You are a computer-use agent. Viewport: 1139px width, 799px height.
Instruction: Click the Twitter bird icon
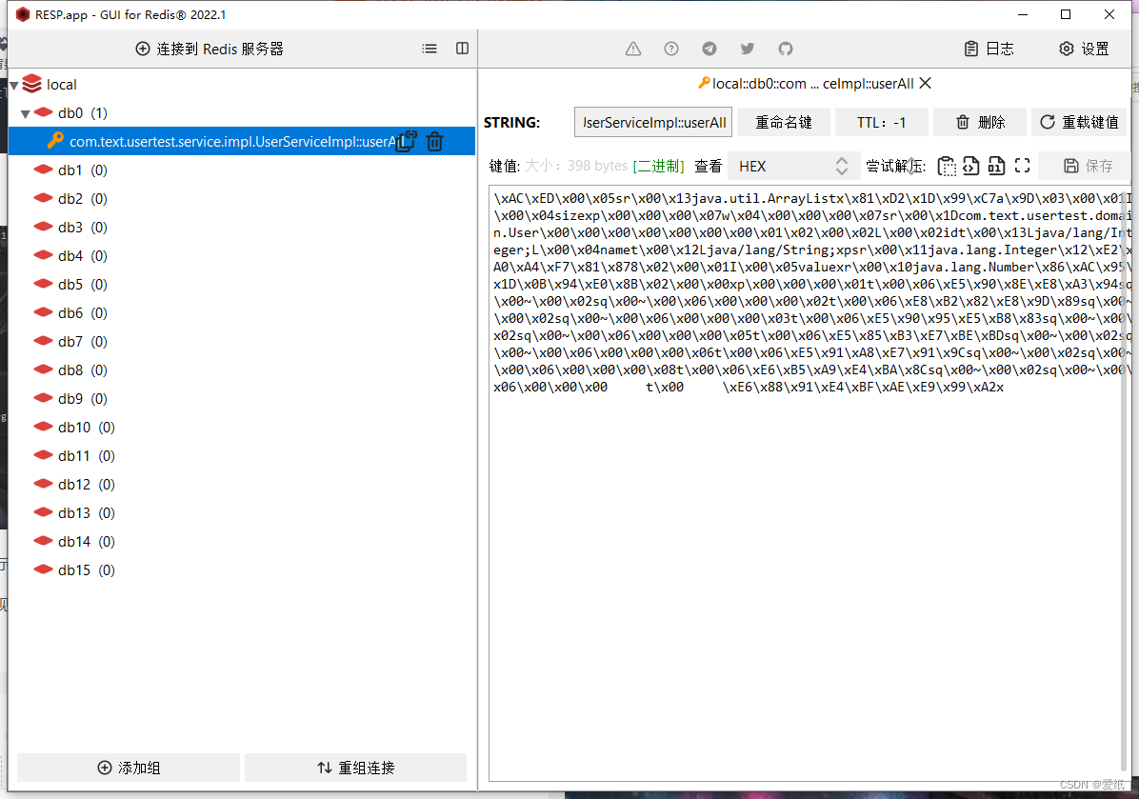tap(747, 49)
